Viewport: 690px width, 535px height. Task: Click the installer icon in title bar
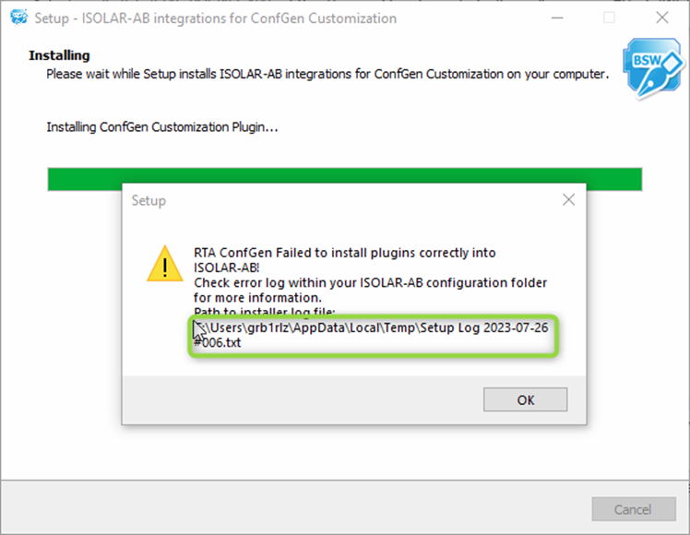(19, 18)
